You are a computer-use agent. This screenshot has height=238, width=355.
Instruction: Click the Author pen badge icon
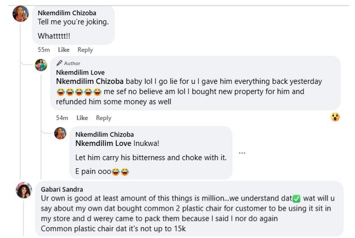pyautogui.click(x=59, y=63)
